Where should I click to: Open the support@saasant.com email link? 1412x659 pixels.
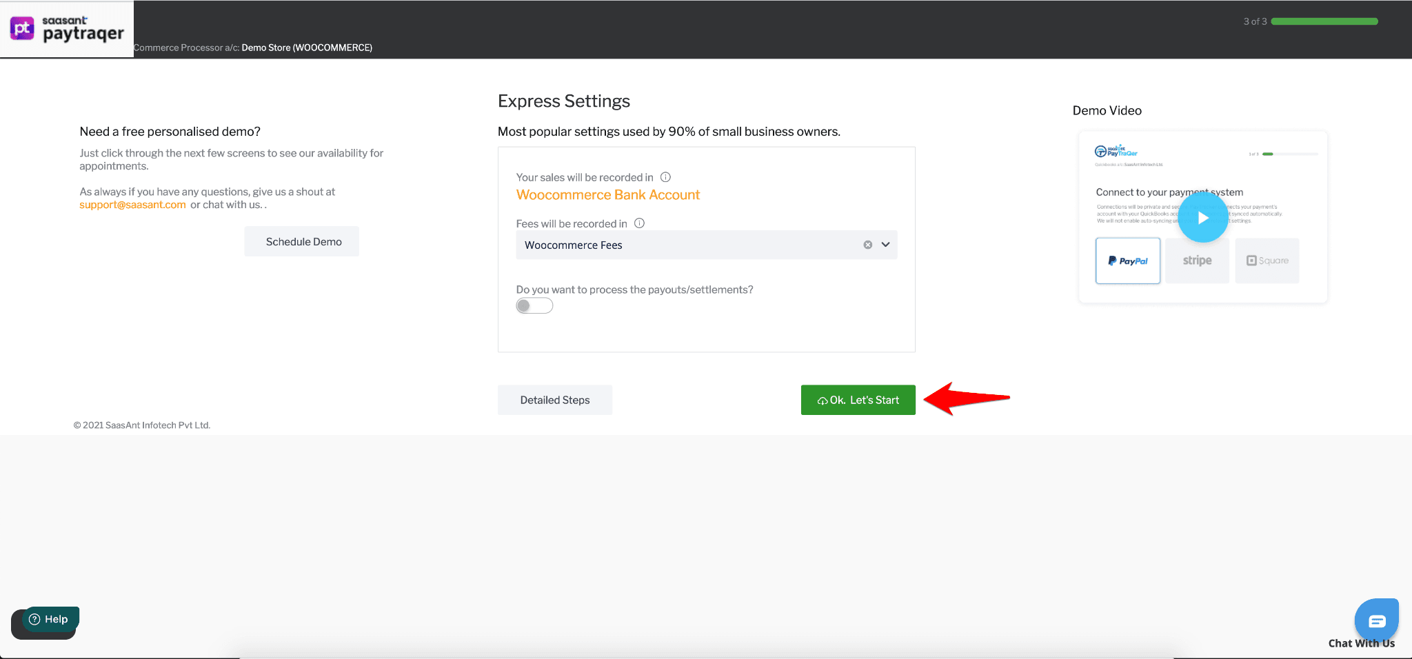[132, 205]
